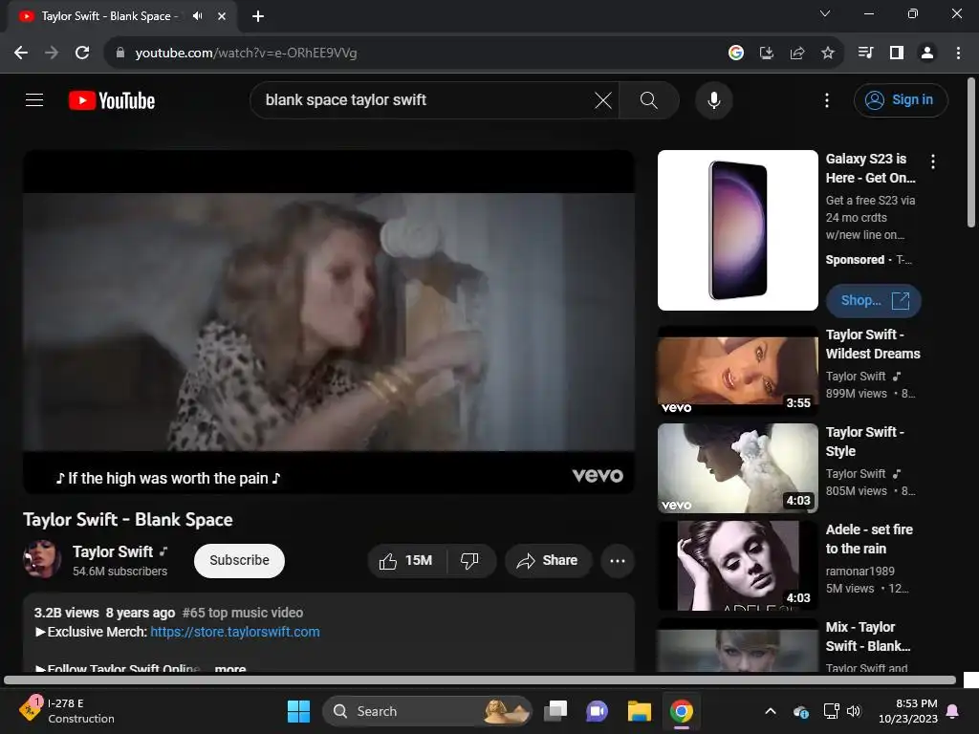Select the Taylor Swift - Blank Space tab
Viewport: 979px width, 734px height.
coord(109,16)
